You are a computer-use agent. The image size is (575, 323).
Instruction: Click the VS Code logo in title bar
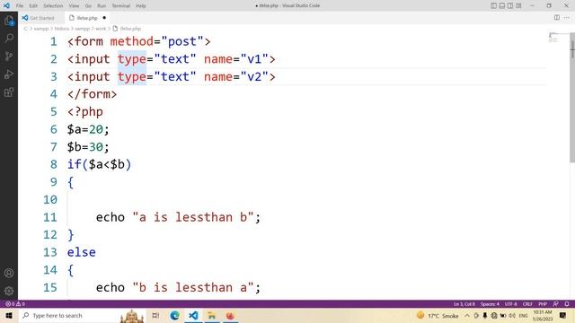pos(6,5)
